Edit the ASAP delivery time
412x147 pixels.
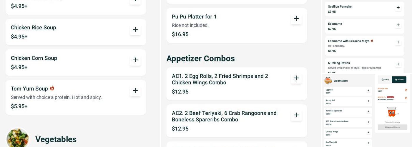[x=406, y=90]
